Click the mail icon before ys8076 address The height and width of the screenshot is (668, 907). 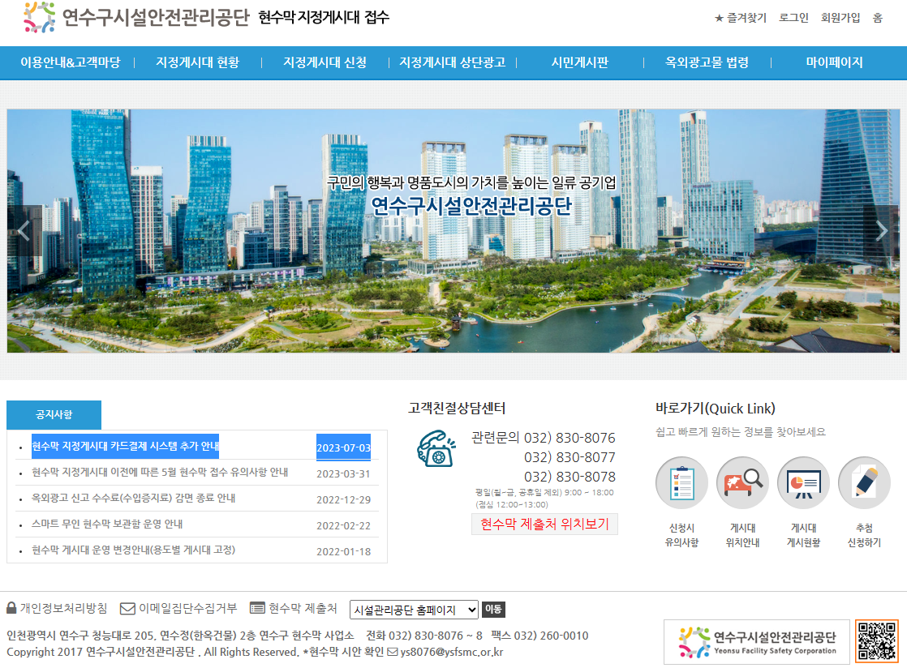coord(392,652)
